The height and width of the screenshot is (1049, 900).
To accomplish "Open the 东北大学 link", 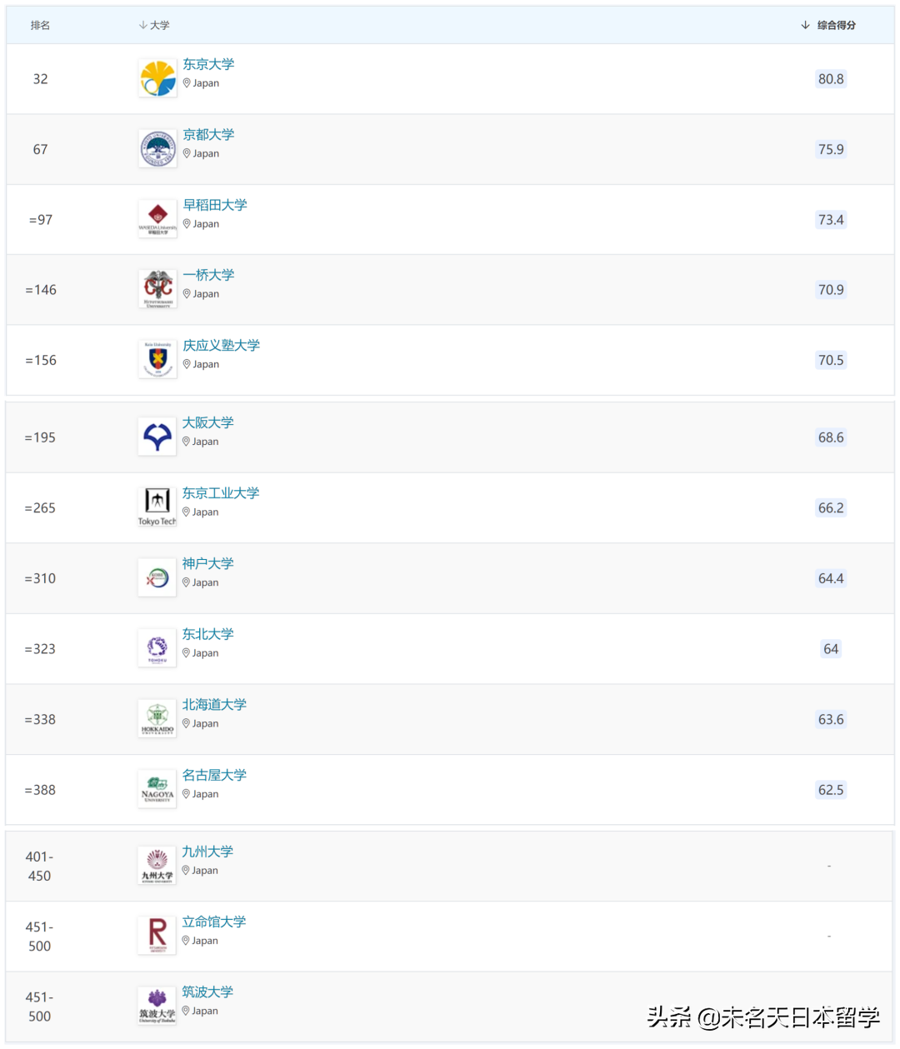I will tap(208, 634).
